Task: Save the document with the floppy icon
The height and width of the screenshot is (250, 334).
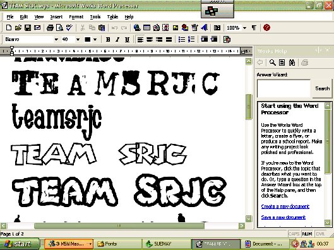Action: pyautogui.click(x=28, y=28)
